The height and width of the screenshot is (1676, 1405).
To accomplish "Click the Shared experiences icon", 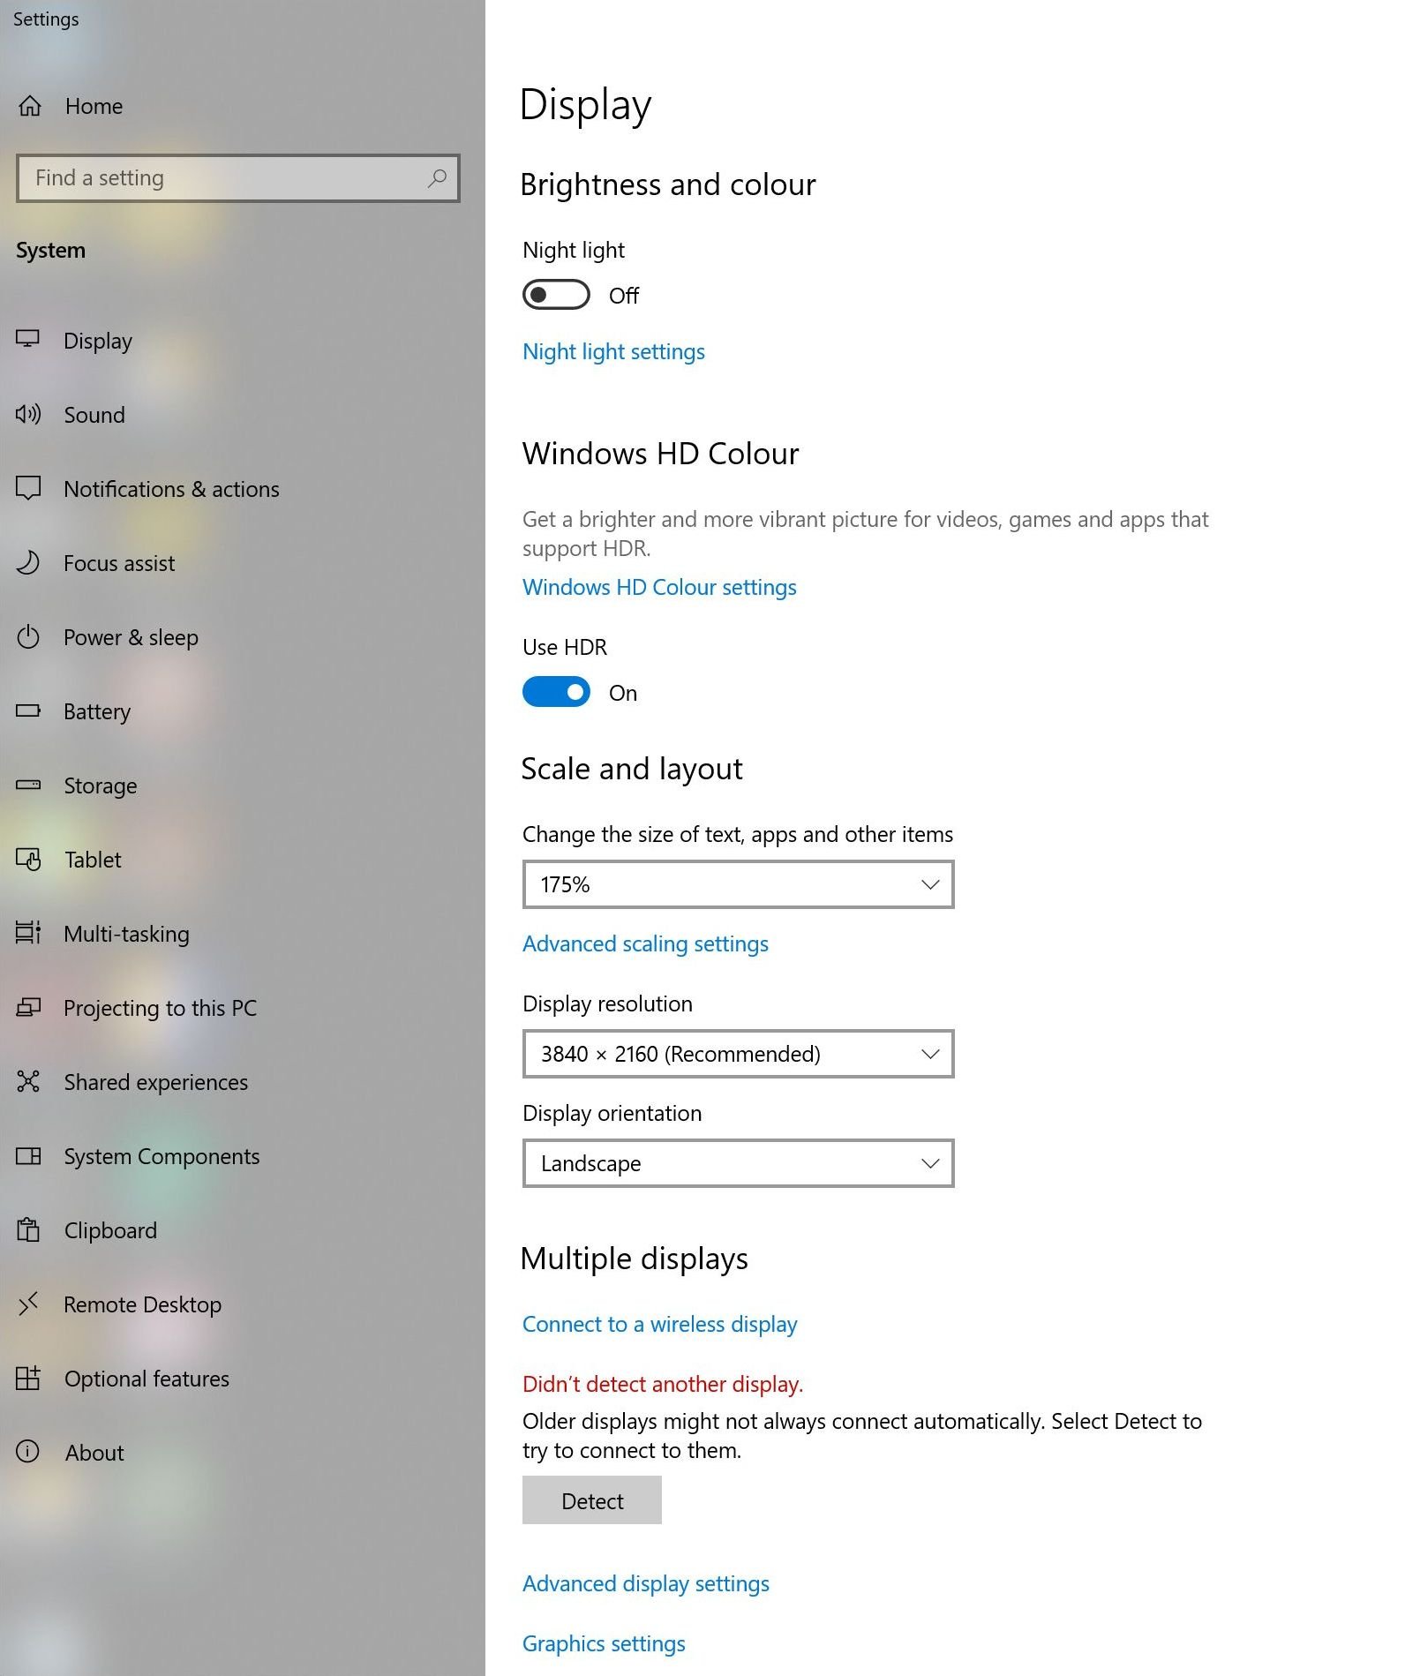I will (28, 1081).
